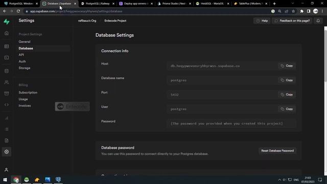The image size is (327, 184).
Task: Open Chrome from the taskbar
Action: (16, 179)
